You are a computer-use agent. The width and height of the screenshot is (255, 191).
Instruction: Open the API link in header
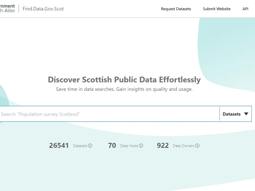(245, 9)
